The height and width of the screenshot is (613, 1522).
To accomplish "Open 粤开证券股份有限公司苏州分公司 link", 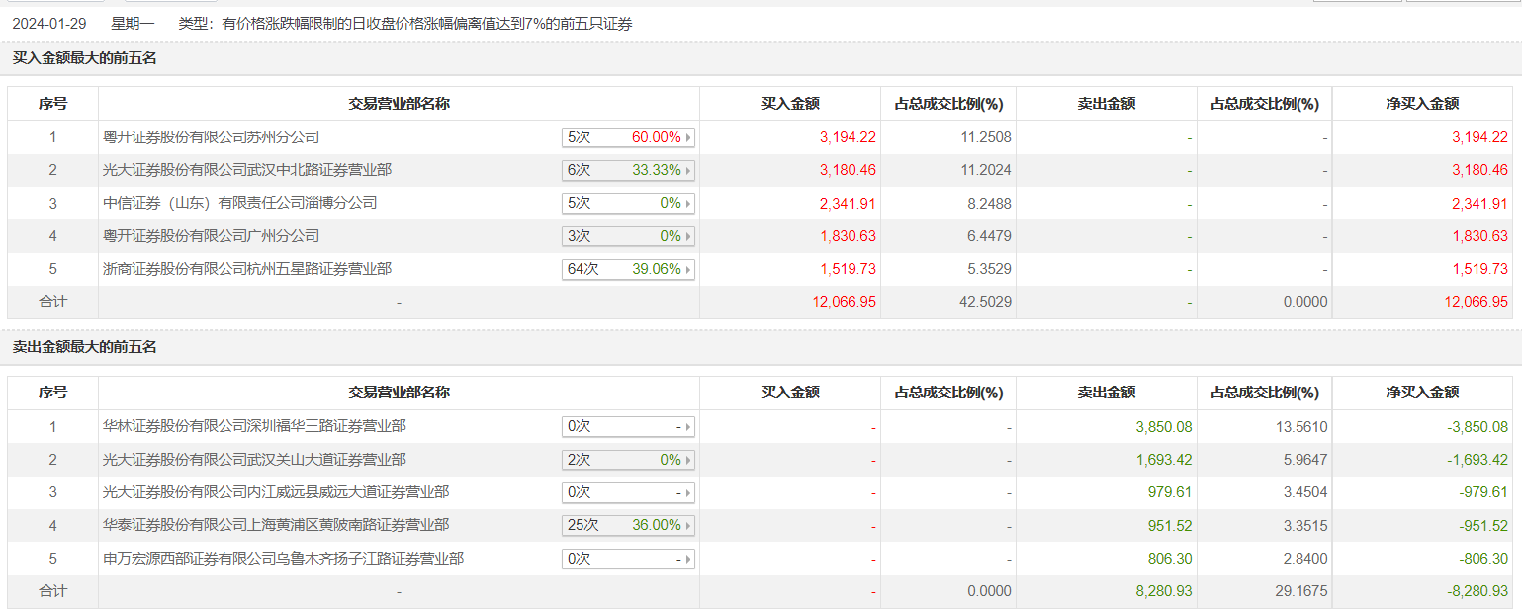I will pyautogui.click(x=211, y=137).
